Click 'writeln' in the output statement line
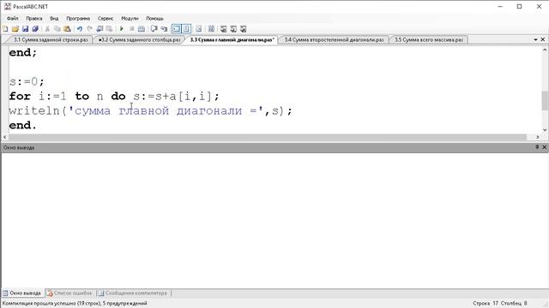Screen dimensions: 549x308 pos(34,110)
